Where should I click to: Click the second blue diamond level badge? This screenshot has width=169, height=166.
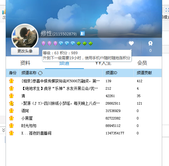click(x=67, y=43)
